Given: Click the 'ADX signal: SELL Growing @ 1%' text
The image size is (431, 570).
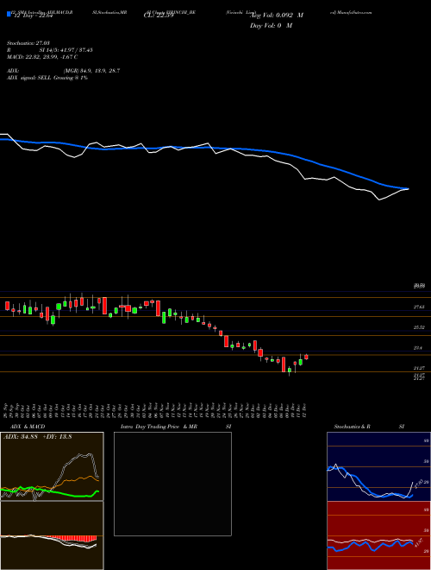Looking at the screenshot, I should [x=47, y=78].
